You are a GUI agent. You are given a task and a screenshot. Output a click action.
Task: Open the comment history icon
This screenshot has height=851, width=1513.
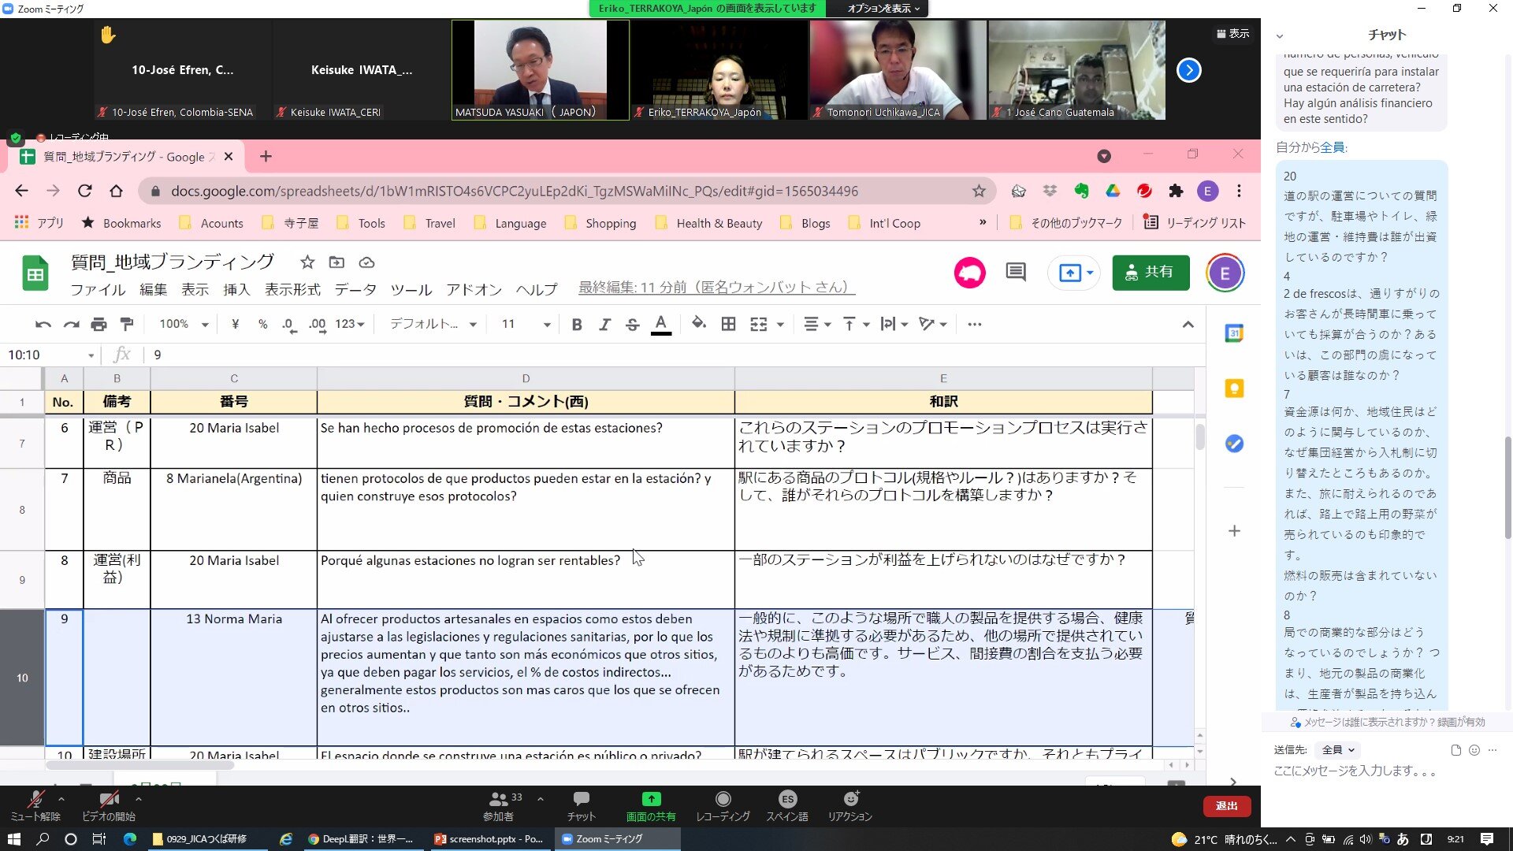[1016, 273]
